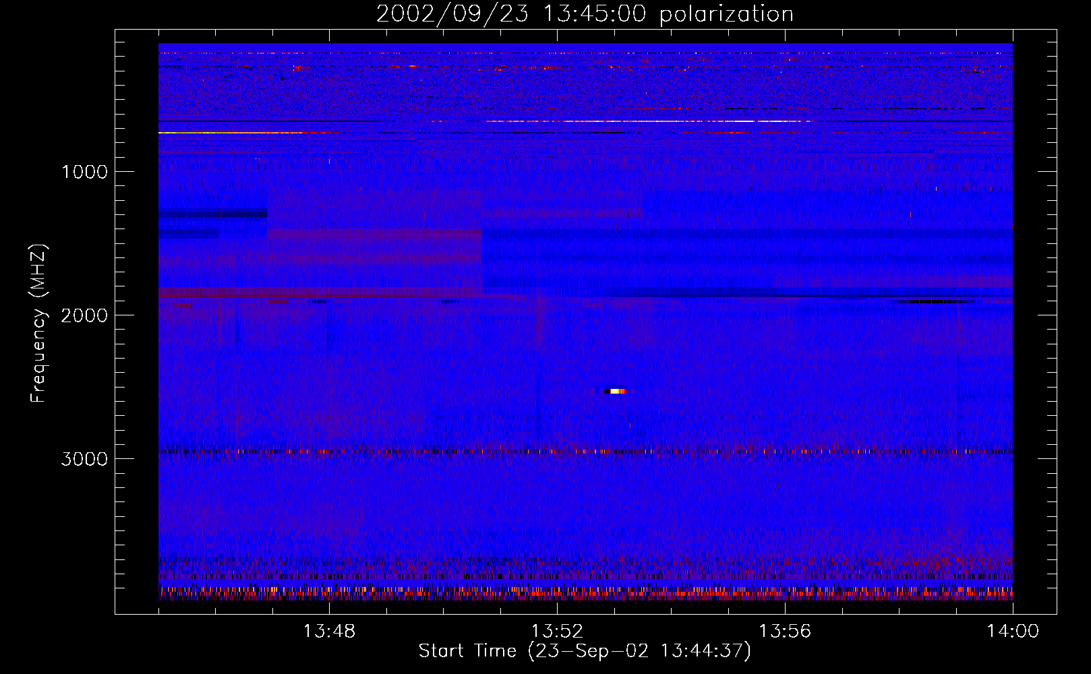Viewport: 1091px width, 674px height.
Task: Click the 13:48 time tick label
Action: tap(329, 632)
